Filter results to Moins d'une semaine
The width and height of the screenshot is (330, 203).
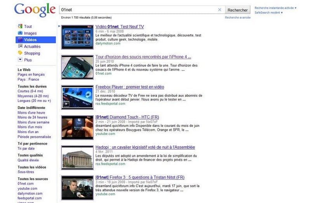click(x=33, y=122)
